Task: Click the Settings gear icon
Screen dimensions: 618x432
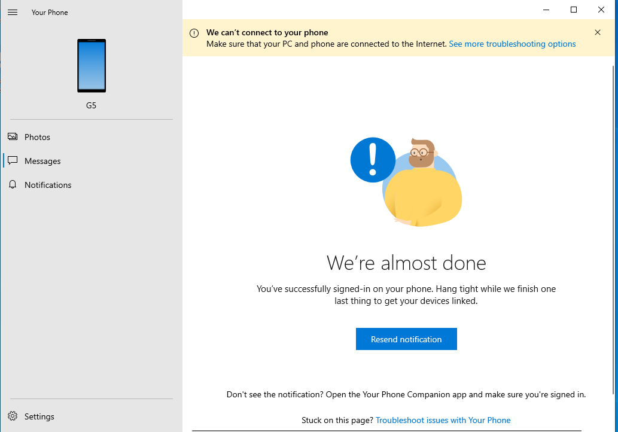Action: (x=13, y=416)
